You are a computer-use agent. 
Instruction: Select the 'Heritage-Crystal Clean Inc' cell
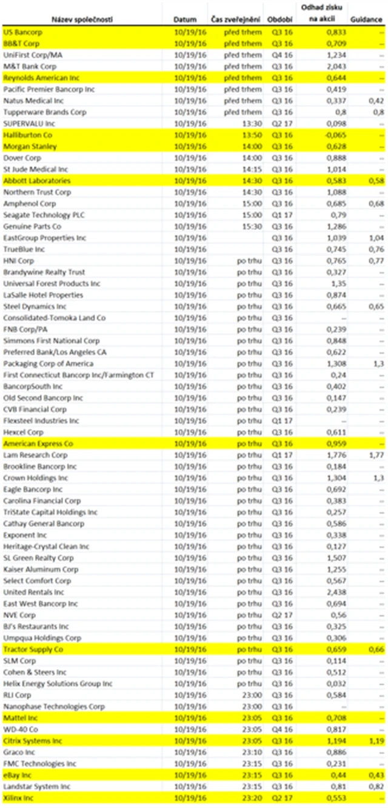tap(81, 547)
